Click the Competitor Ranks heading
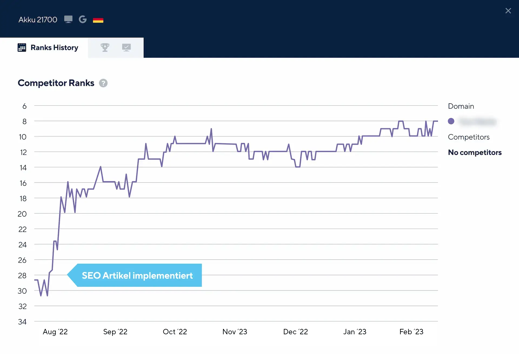 coord(56,83)
